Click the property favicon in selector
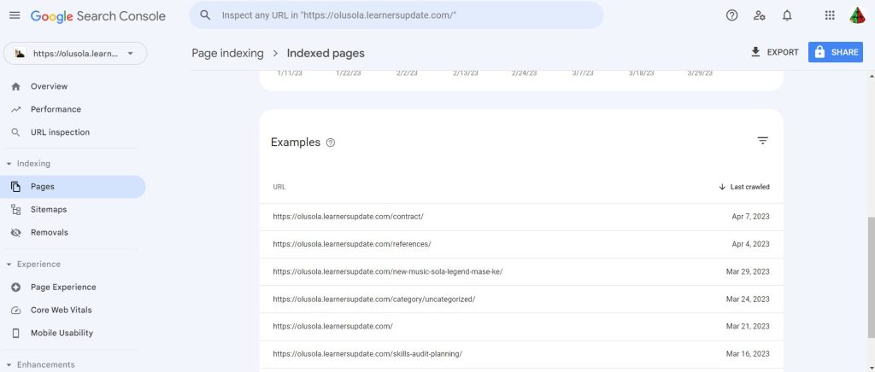875x372 pixels. pos(21,54)
